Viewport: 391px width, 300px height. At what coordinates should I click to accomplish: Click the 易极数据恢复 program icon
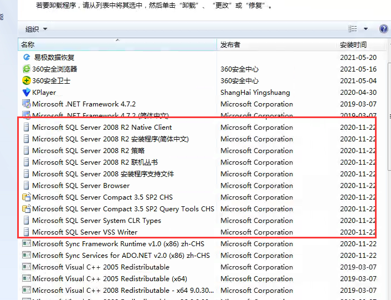coord(27,58)
